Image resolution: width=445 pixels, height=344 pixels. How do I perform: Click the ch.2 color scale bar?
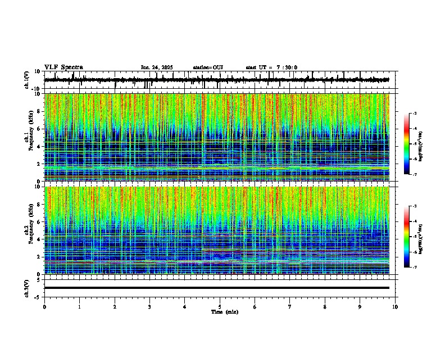click(406, 237)
